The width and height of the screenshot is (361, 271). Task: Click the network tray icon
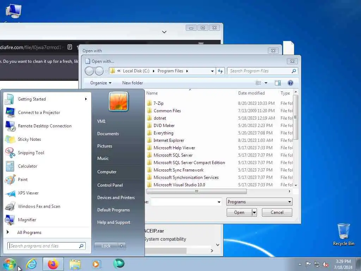317,264
